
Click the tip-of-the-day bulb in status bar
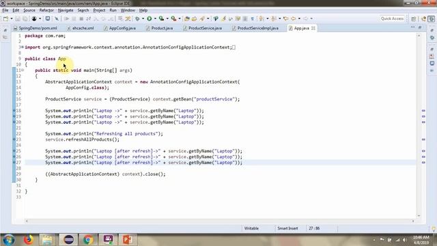click(434, 229)
